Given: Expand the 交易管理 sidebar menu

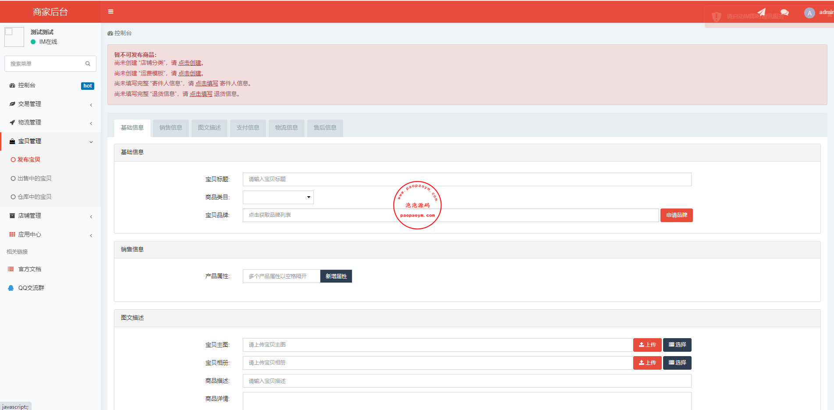Looking at the screenshot, I should click(x=50, y=104).
